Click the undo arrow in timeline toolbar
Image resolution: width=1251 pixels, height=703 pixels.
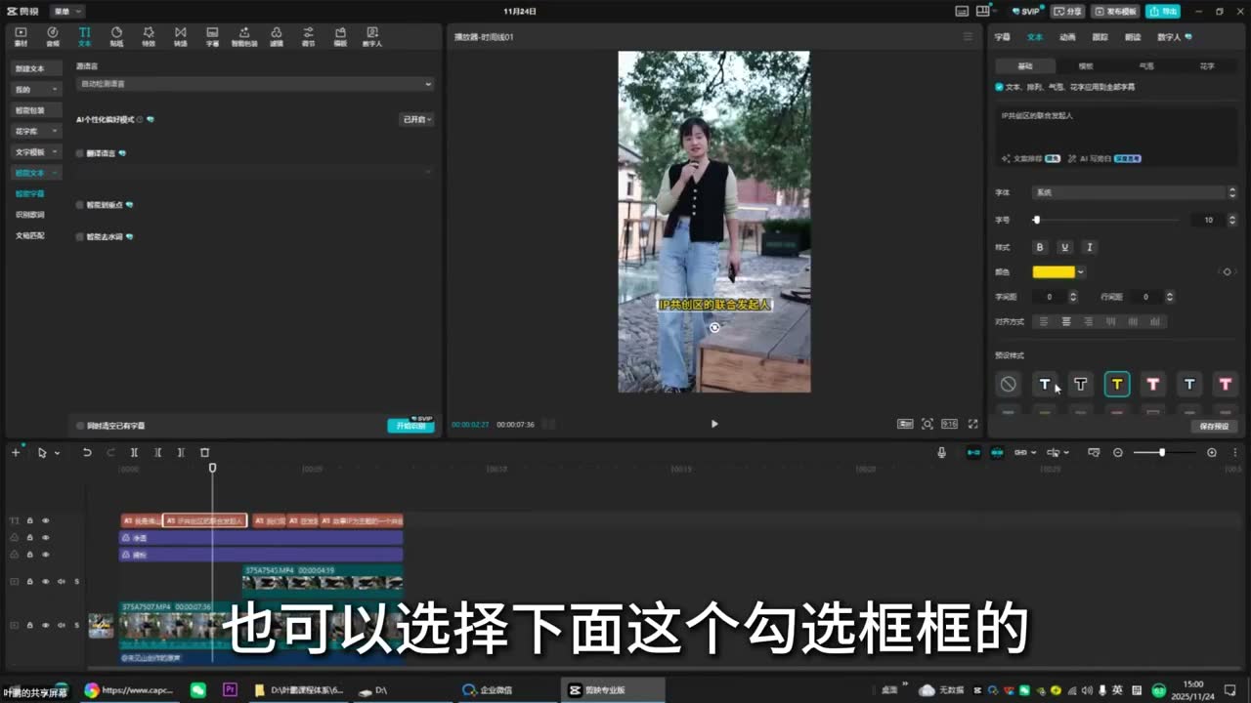(x=87, y=453)
